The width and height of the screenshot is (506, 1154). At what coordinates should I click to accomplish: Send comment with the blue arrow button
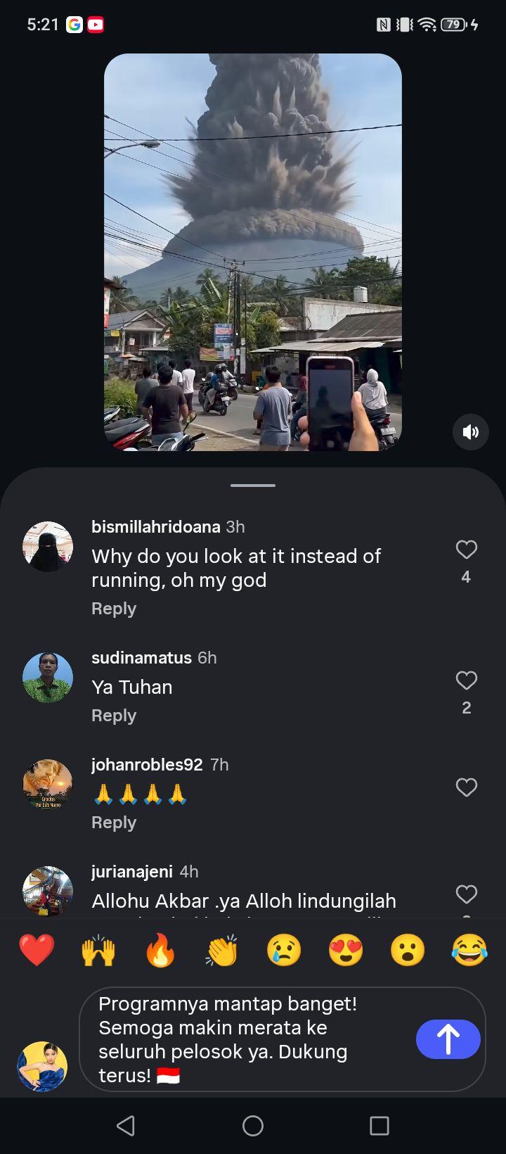448,1039
